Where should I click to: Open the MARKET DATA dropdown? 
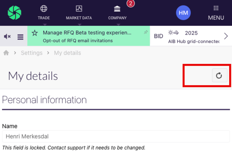79,13
